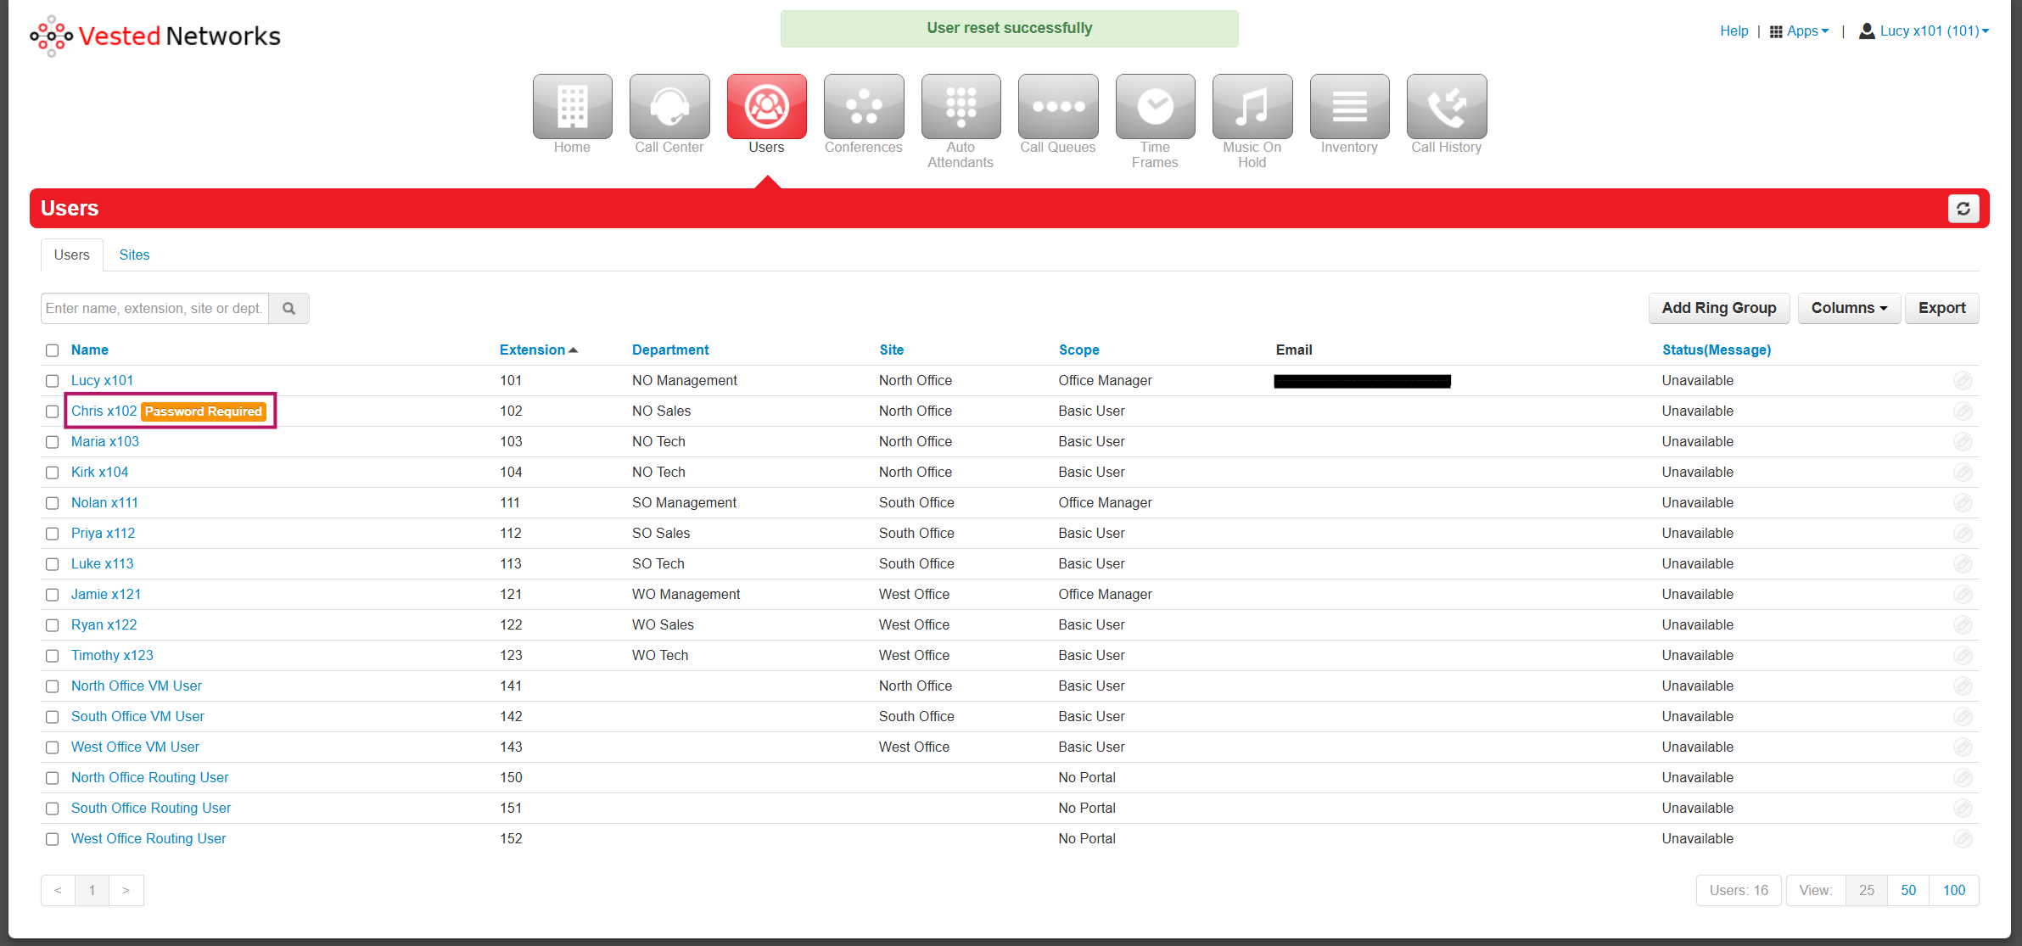Open Auto Attendants keypad icon
The height and width of the screenshot is (946, 2022).
tap(961, 107)
